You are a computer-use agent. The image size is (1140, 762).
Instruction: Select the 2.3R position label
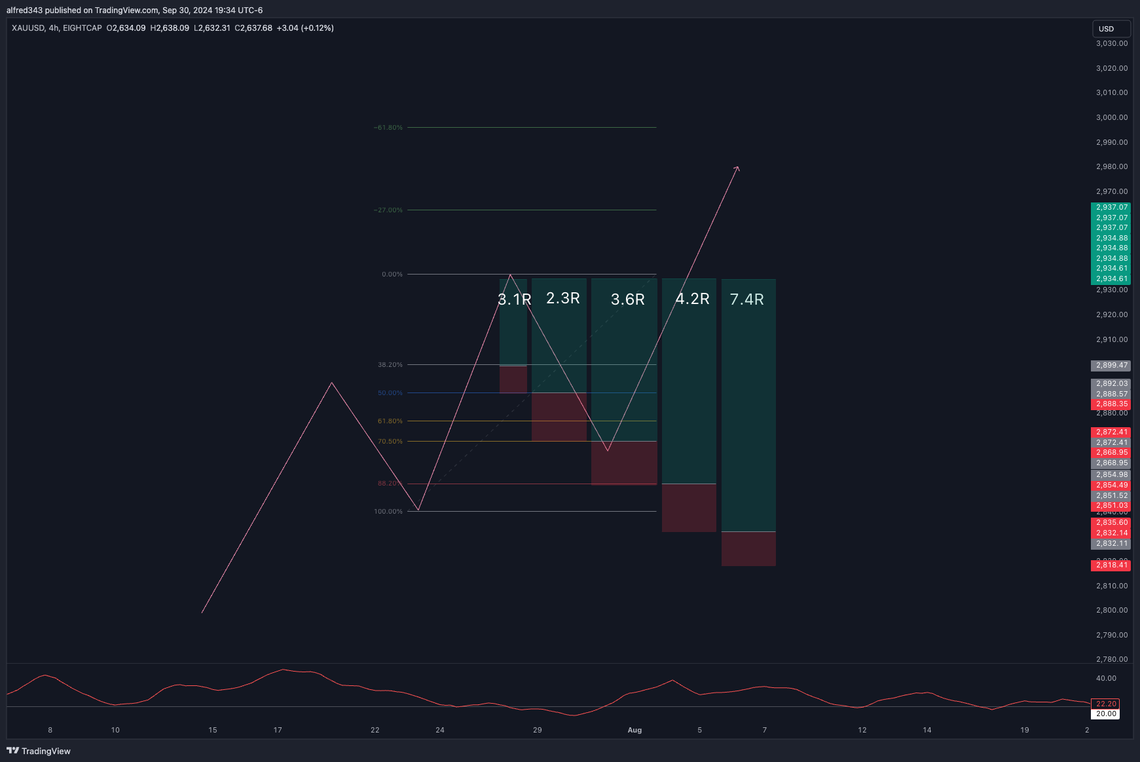coord(563,298)
